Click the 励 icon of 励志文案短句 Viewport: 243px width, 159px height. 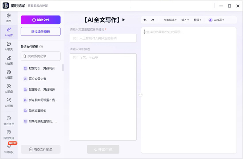coord(25,110)
